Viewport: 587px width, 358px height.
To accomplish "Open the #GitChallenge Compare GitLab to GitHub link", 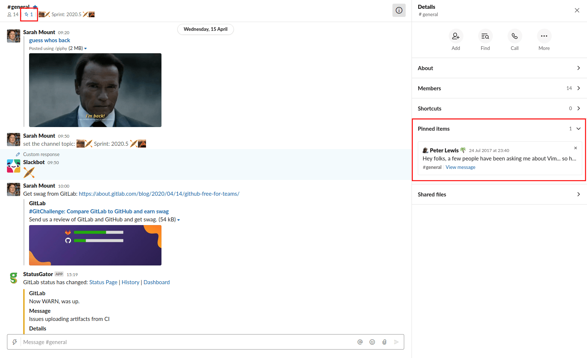I will coord(99,211).
